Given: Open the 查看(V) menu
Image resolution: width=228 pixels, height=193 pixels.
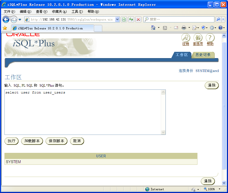Looking at the screenshot, I should (42, 12).
